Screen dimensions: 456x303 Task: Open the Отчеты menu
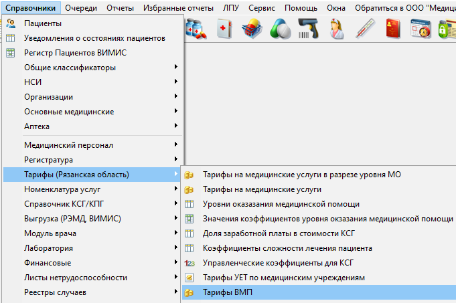(x=120, y=8)
